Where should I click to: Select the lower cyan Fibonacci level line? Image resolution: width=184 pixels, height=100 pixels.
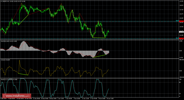89,39
